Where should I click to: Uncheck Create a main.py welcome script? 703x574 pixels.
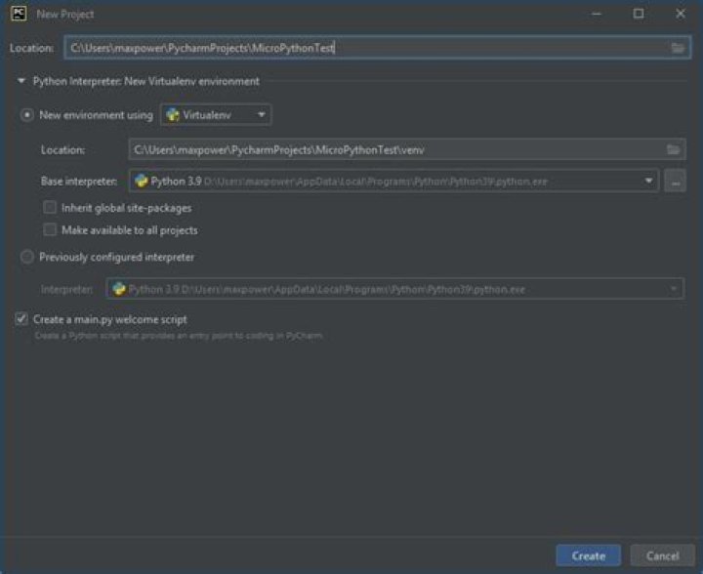point(21,319)
